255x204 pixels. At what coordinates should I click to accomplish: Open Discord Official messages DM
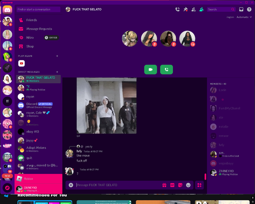(38, 106)
